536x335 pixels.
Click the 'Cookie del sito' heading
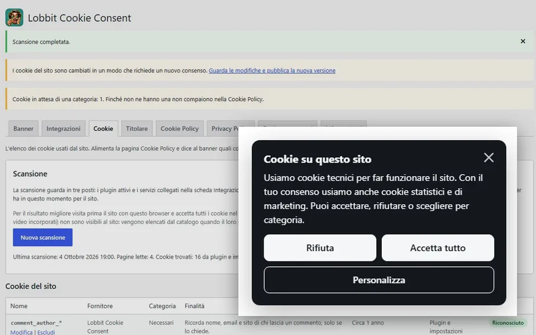coord(31,286)
